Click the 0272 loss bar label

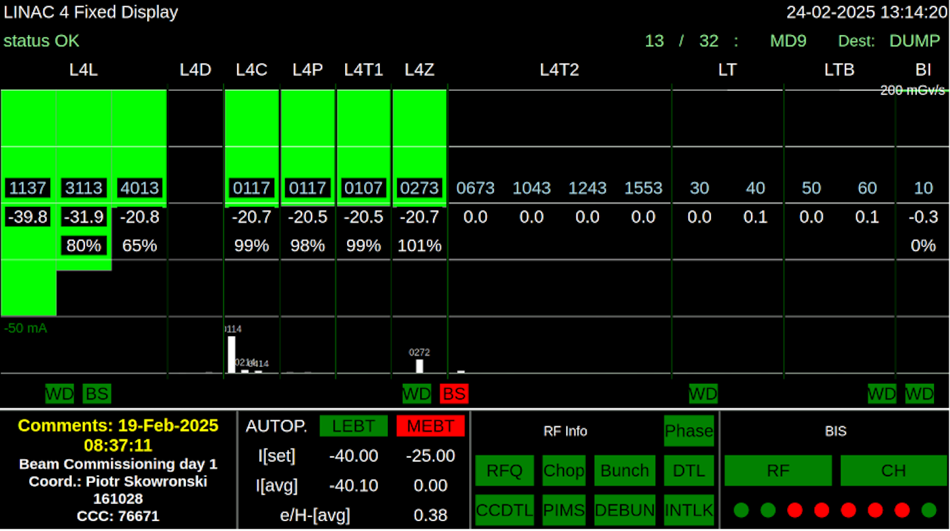pyautogui.click(x=420, y=352)
